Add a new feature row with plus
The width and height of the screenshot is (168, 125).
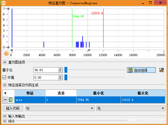(x=5, y=93)
